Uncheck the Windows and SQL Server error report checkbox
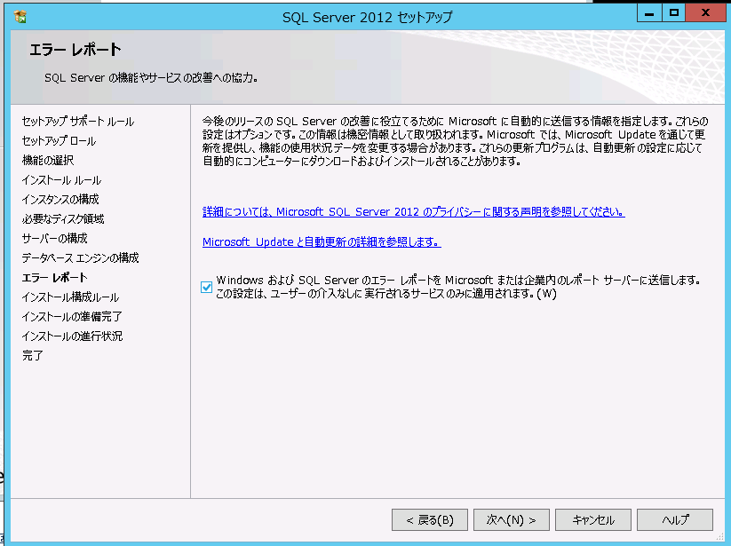This screenshot has width=731, height=546. click(207, 288)
